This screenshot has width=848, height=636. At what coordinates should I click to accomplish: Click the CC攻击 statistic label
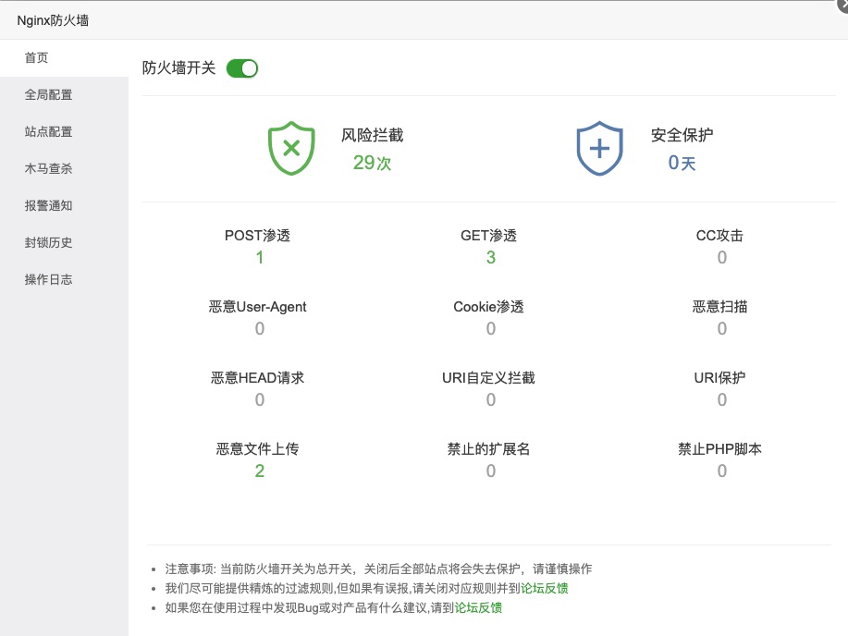click(719, 235)
